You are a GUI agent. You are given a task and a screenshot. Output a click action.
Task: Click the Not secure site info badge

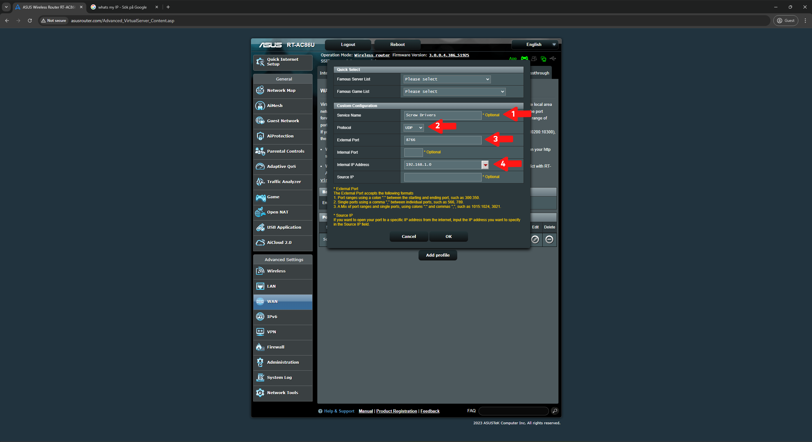pos(54,21)
